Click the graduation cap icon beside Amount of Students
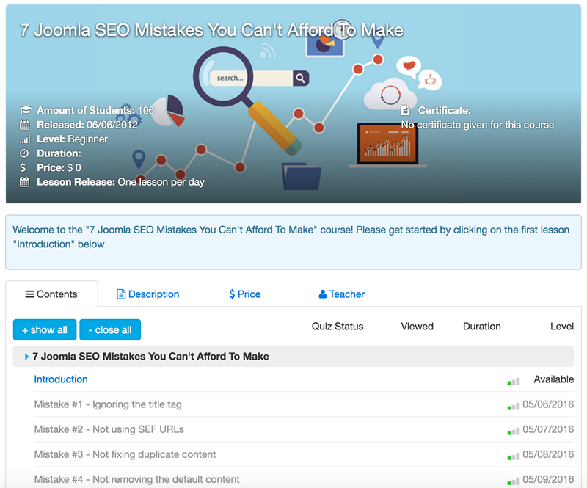The width and height of the screenshot is (587, 488). click(26, 110)
